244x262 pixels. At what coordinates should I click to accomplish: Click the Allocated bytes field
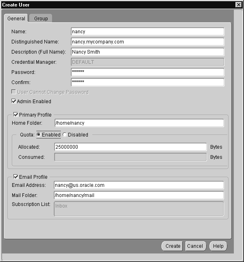tap(131, 147)
